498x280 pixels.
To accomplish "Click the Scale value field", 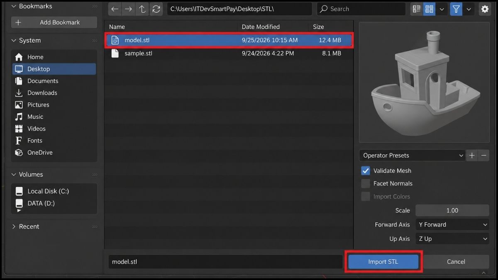I will 452,210.
